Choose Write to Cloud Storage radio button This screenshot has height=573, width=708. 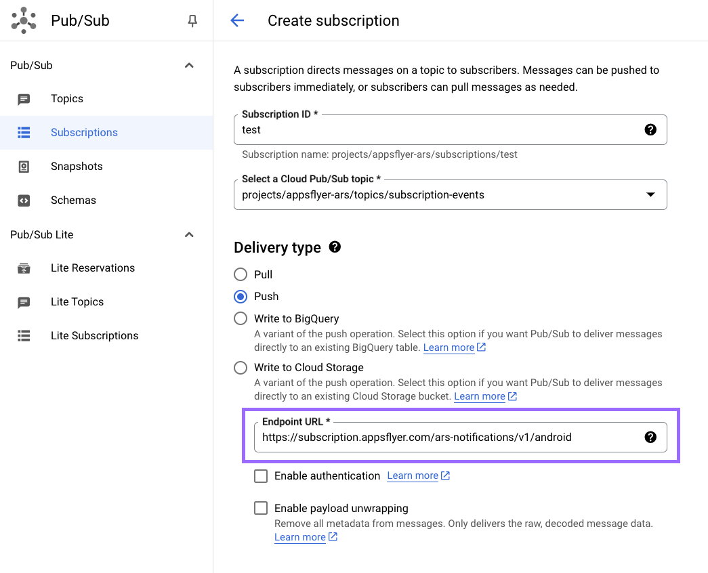(241, 368)
